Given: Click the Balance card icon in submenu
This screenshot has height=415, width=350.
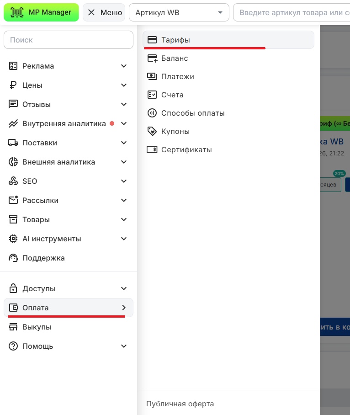Looking at the screenshot, I should pos(152,59).
